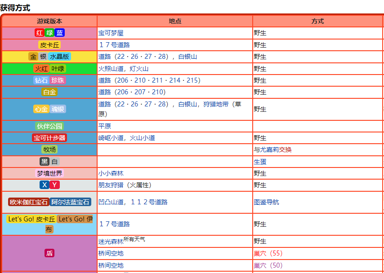The height and width of the screenshot is (273, 384).
Task: Click the 朋友狩猎 link
Action: [111, 185]
